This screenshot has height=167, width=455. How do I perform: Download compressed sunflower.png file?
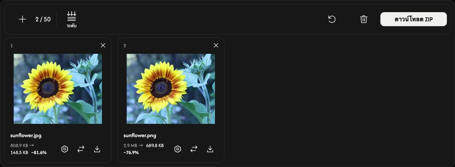point(210,149)
